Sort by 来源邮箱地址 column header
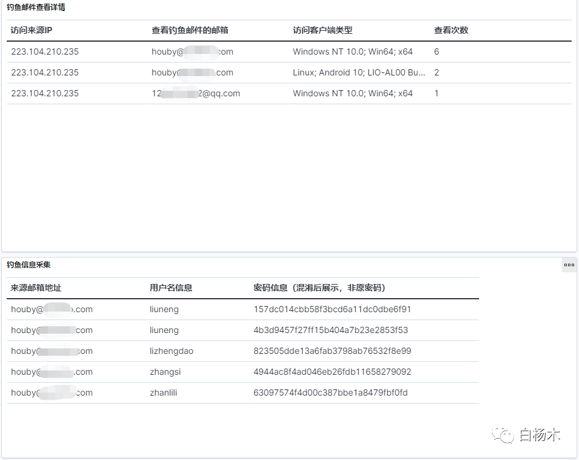This screenshot has width=579, height=460. [36, 288]
